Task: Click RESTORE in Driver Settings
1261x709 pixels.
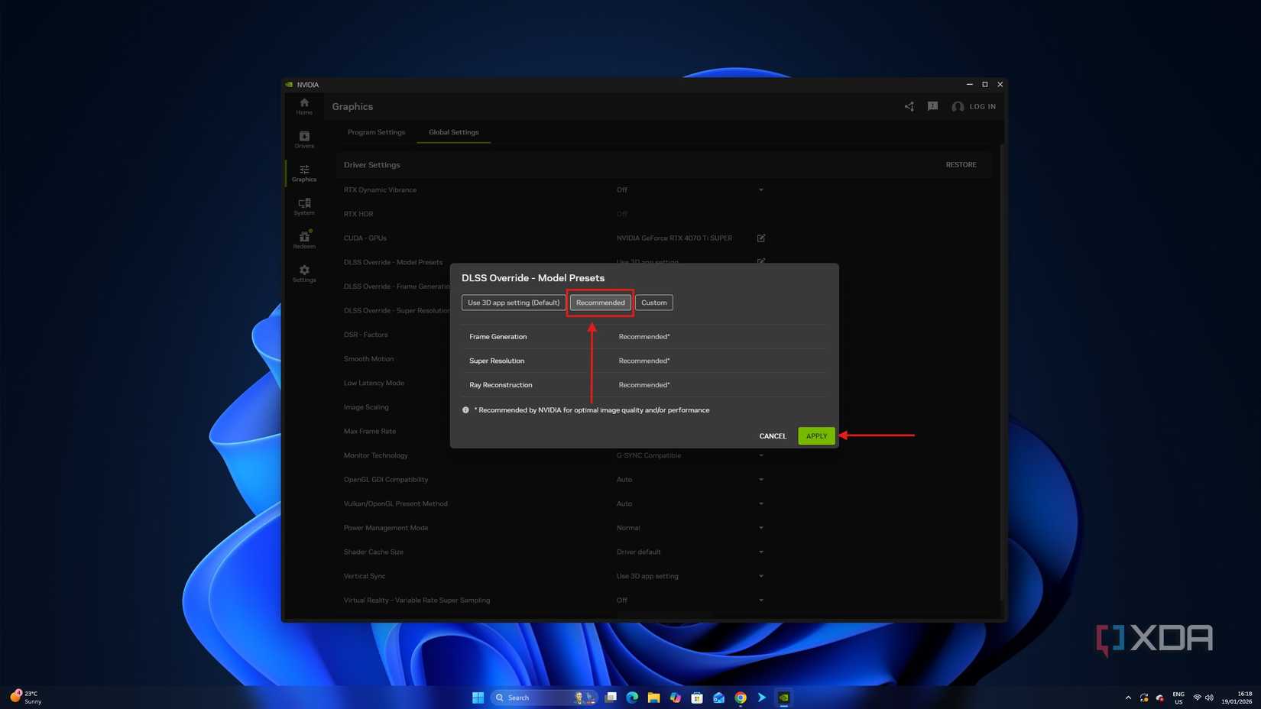Action: click(x=961, y=164)
